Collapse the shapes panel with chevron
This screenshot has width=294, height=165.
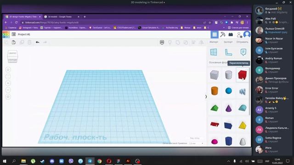[206, 97]
